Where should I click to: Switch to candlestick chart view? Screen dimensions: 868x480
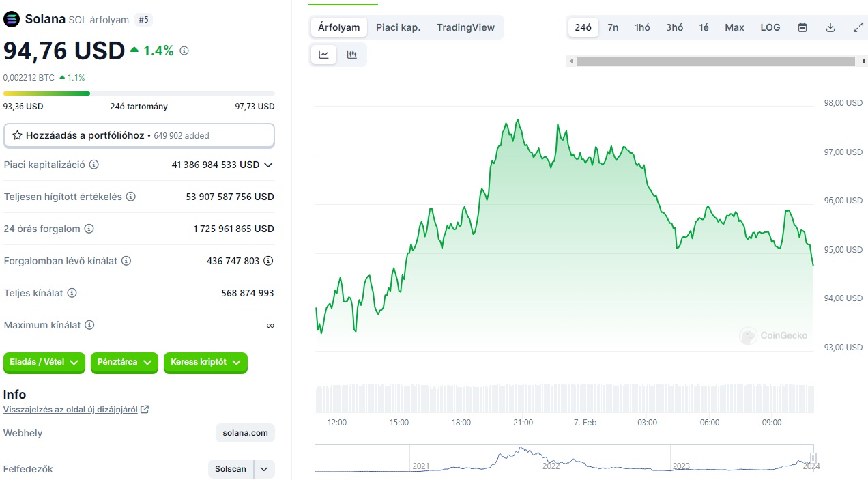click(352, 55)
